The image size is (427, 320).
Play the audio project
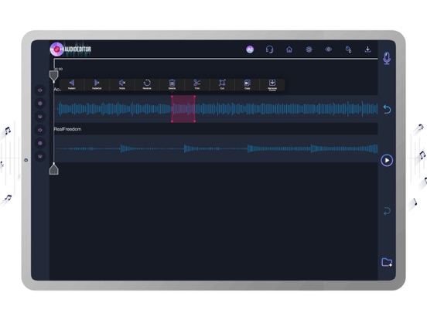387,160
